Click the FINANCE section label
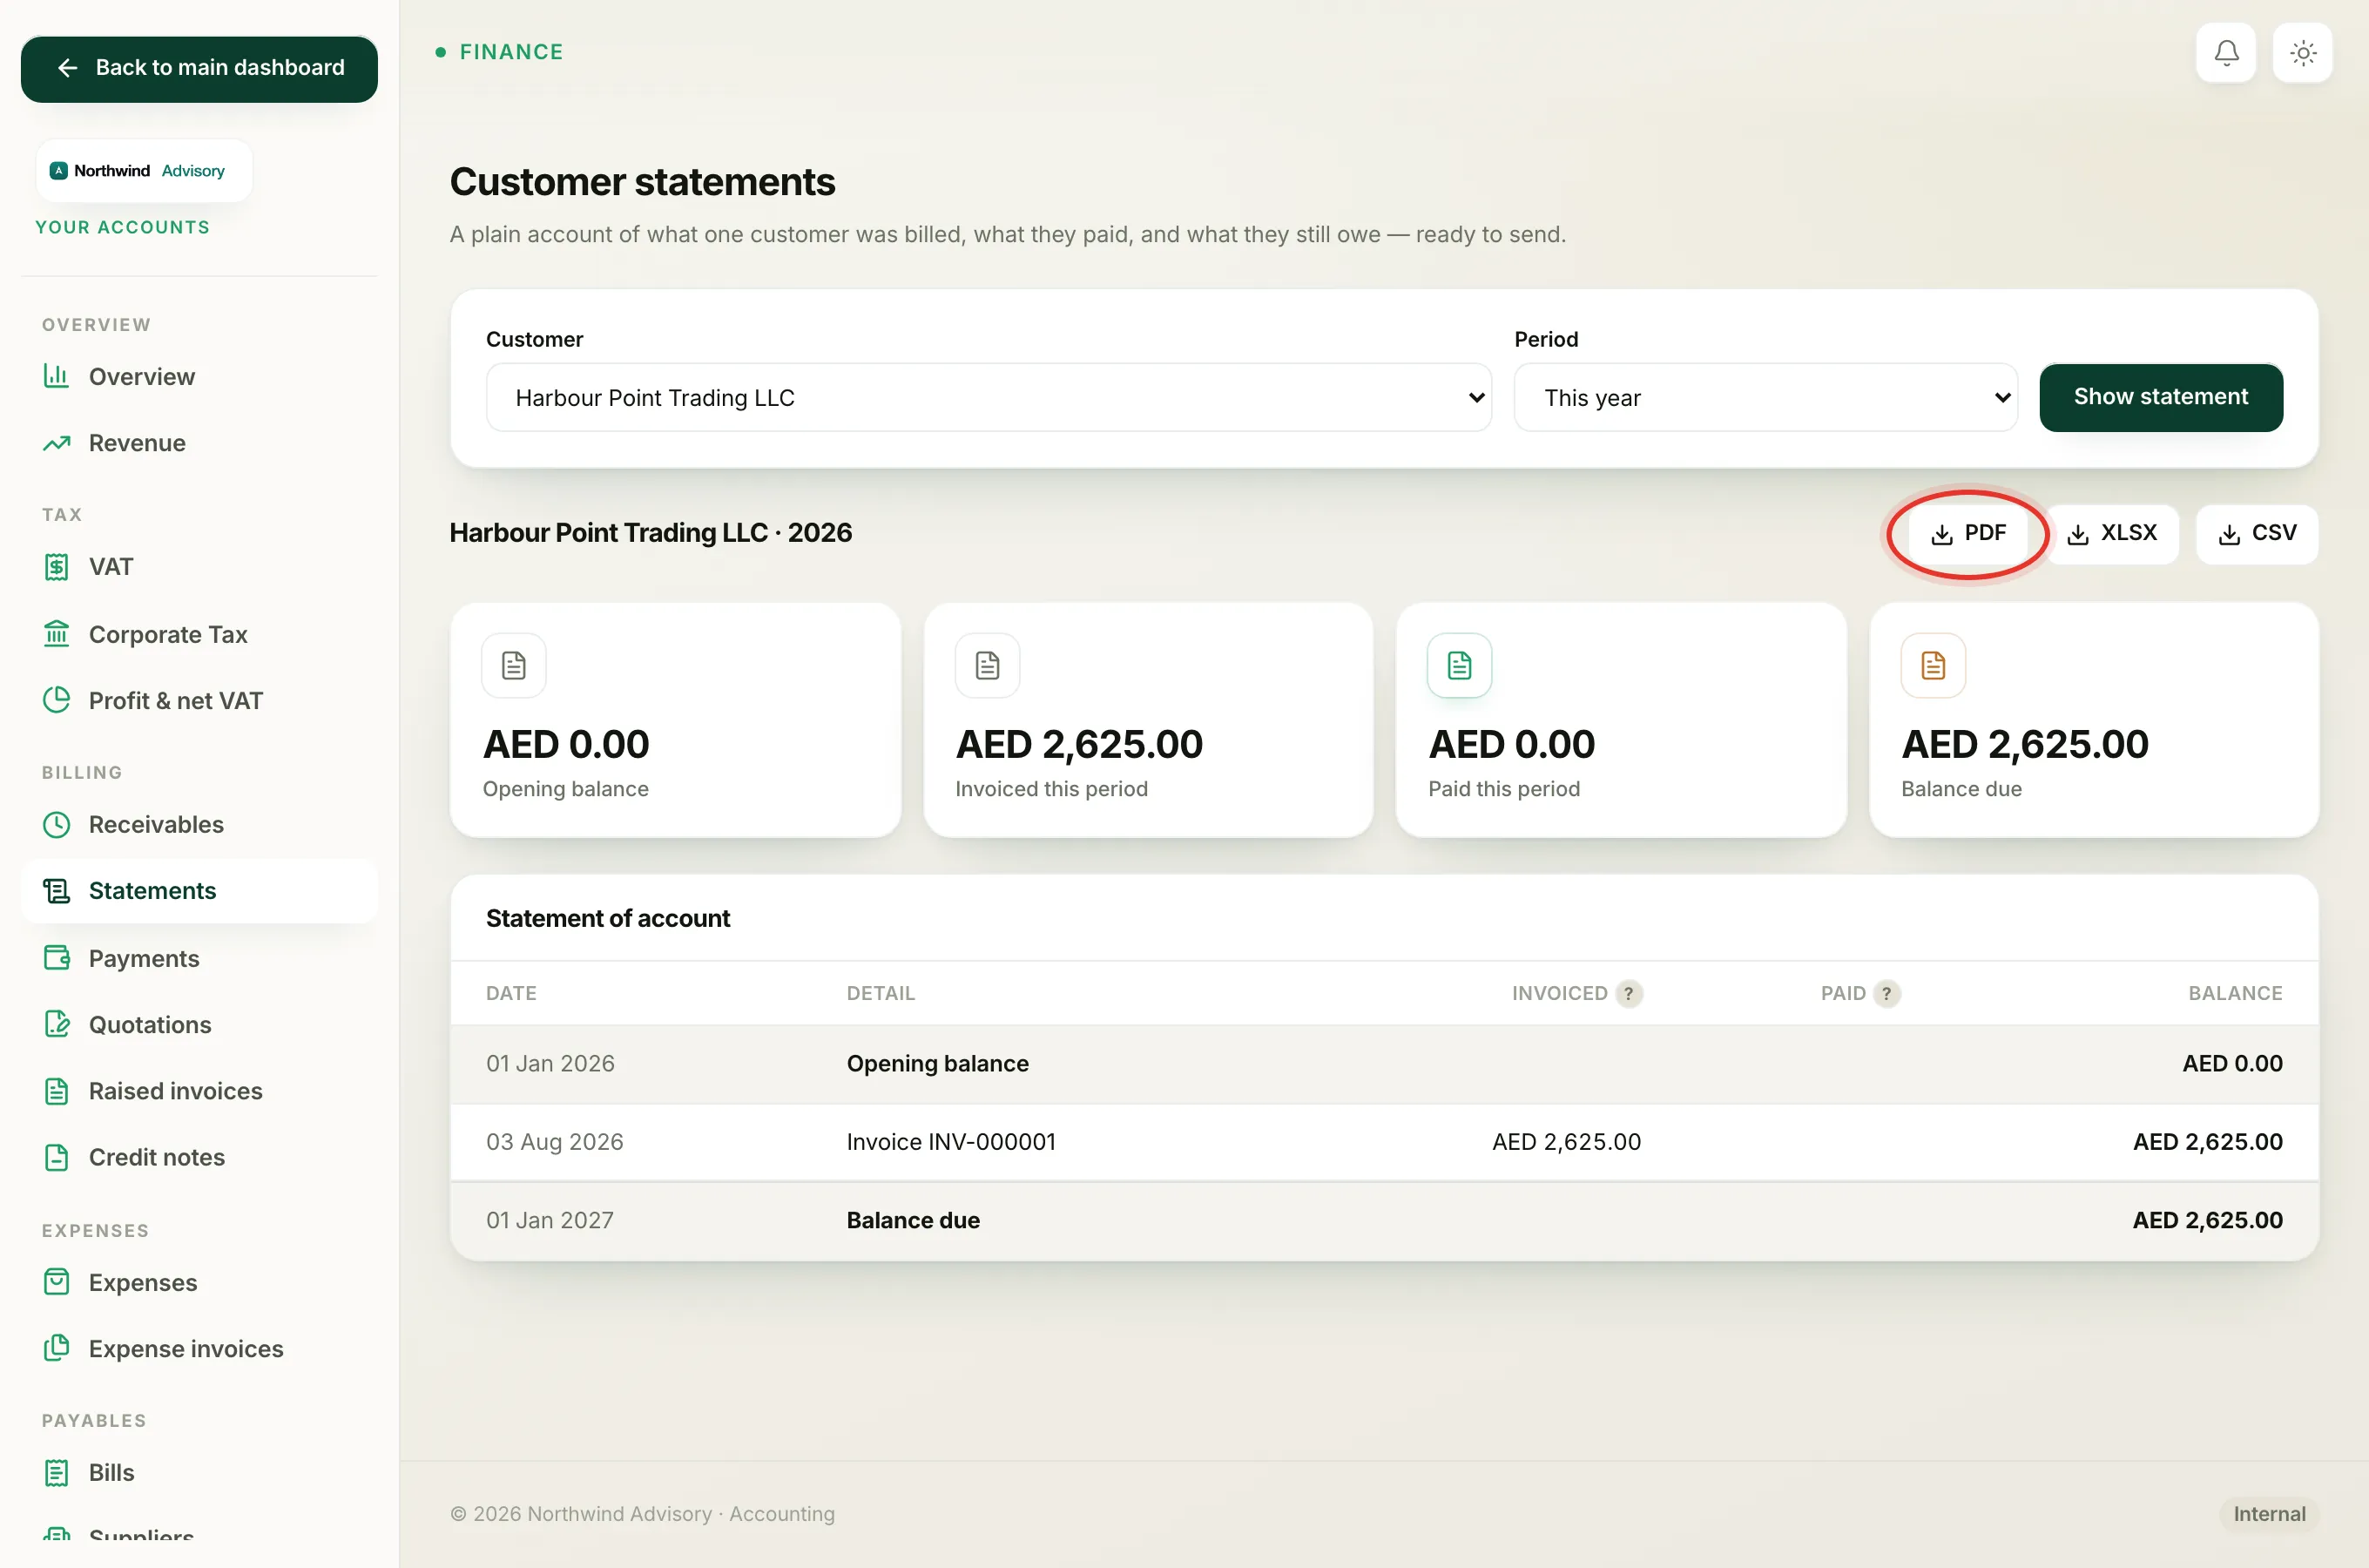The height and width of the screenshot is (1568, 2369). 510,52
